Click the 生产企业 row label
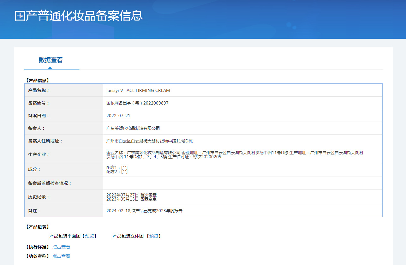The width and height of the screenshot is (406, 265). click(39, 154)
